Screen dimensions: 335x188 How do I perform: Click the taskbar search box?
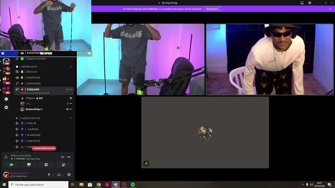click(38, 185)
